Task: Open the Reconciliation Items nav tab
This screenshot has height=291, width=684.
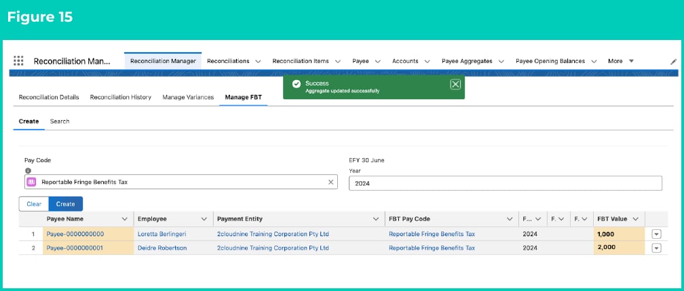Action: click(301, 61)
